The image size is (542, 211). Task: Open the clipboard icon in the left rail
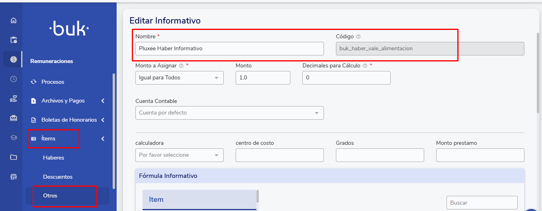pyautogui.click(x=14, y=40)
